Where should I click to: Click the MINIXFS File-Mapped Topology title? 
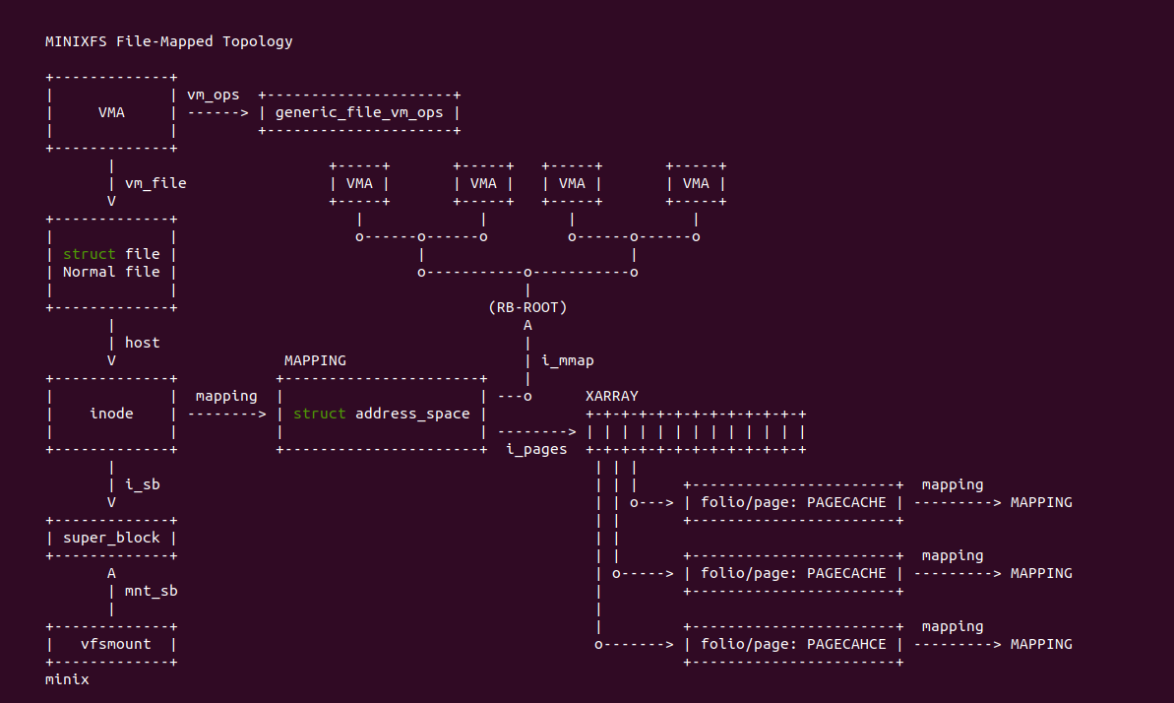168,41
